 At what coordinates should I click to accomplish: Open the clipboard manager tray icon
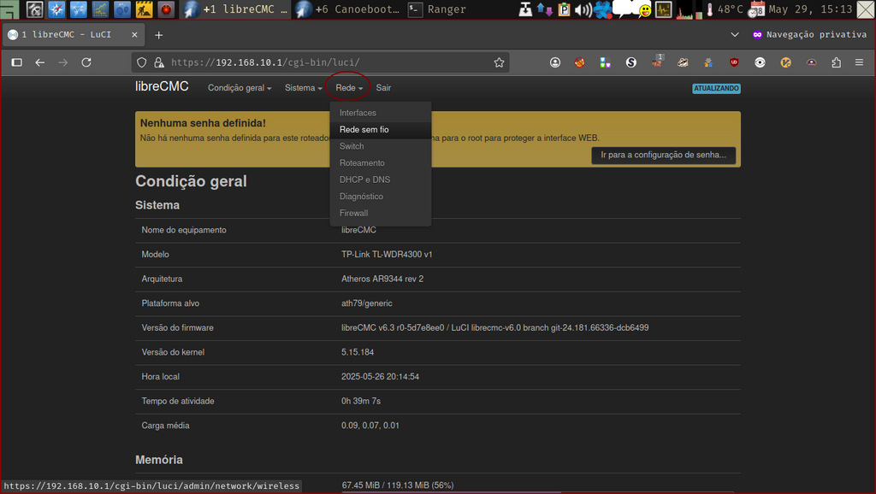(x=563, y=9)
